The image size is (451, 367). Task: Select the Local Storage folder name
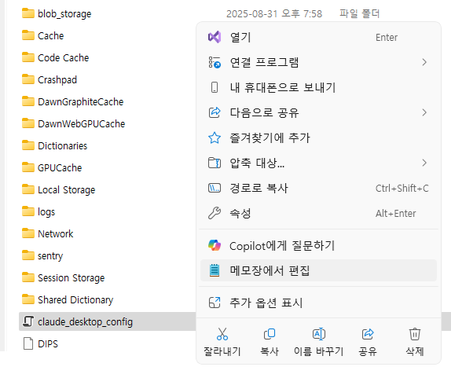(x=67, y=190)
